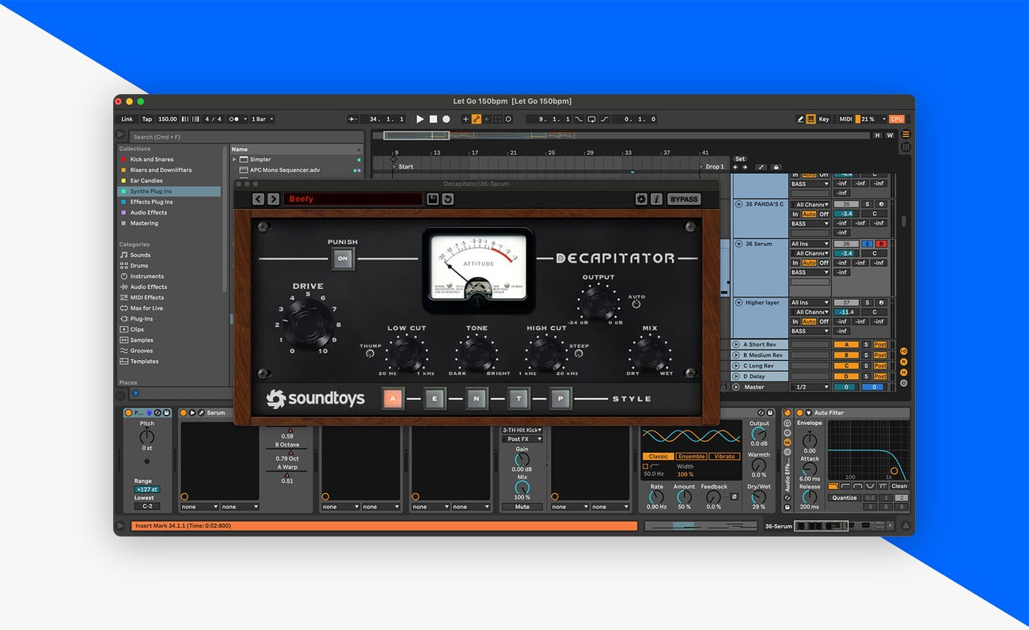Viewport: 1029px width, 630px height.
Task: Click the Clips category icon
Action: [x=124, y=329]
